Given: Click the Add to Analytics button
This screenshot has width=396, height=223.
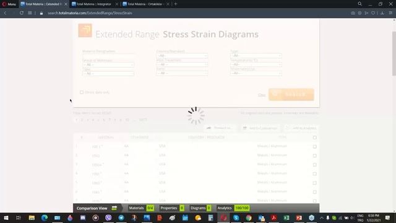Looking at the screenshot, I should click(301, 128).
